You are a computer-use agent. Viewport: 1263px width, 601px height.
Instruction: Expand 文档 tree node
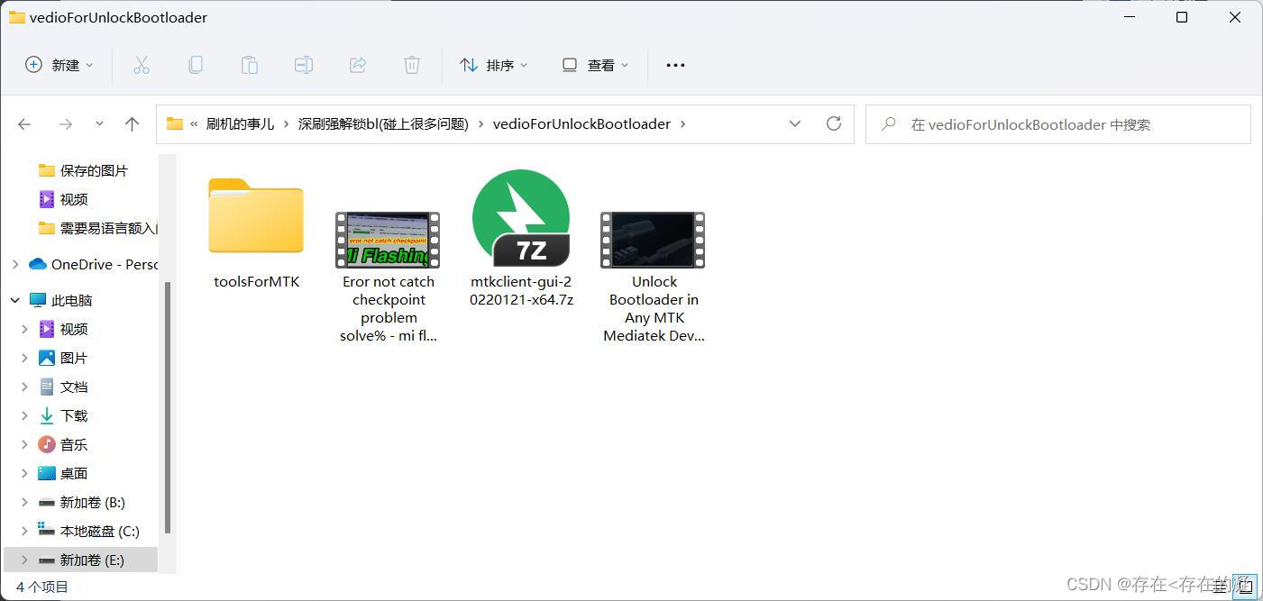(25, 387)
